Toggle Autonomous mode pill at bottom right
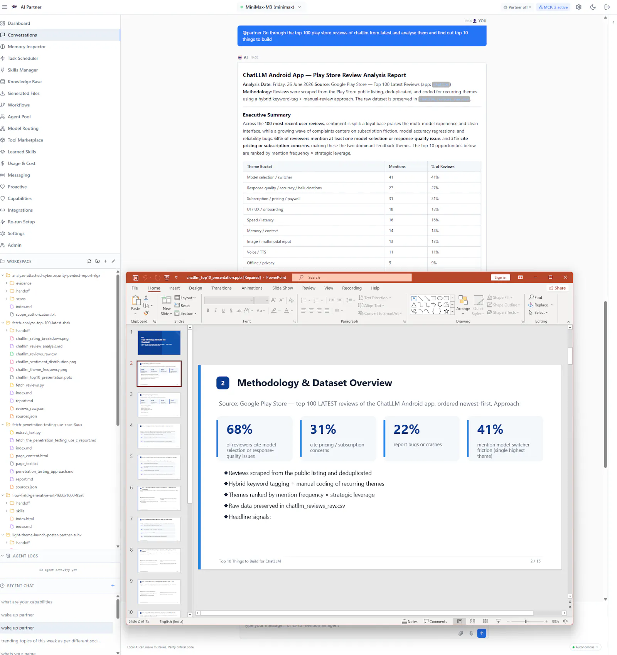Screen dimensions: 617x655 [585, 647]
